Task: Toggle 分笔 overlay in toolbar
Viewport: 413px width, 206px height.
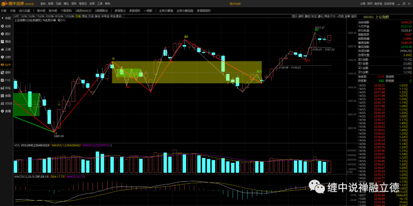Action: pos(4,11)
